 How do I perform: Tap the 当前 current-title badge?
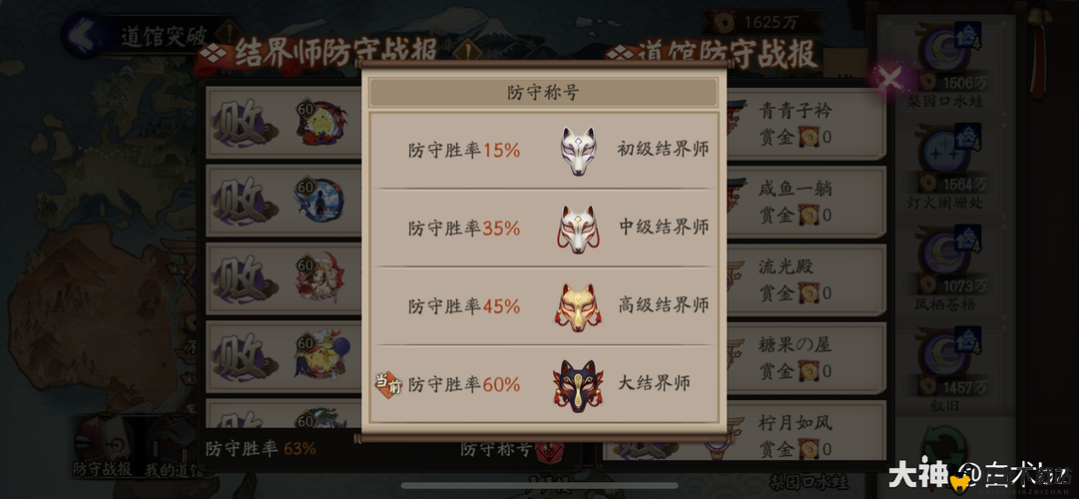[x=387, y=384]
